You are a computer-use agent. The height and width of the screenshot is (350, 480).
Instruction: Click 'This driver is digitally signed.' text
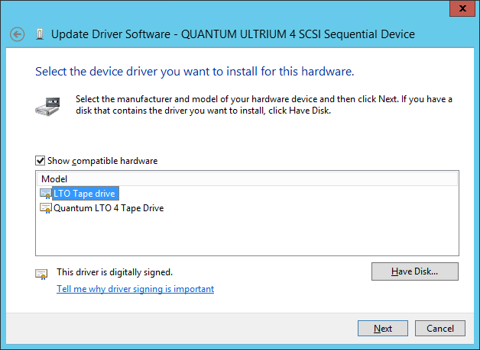[115, 272]
